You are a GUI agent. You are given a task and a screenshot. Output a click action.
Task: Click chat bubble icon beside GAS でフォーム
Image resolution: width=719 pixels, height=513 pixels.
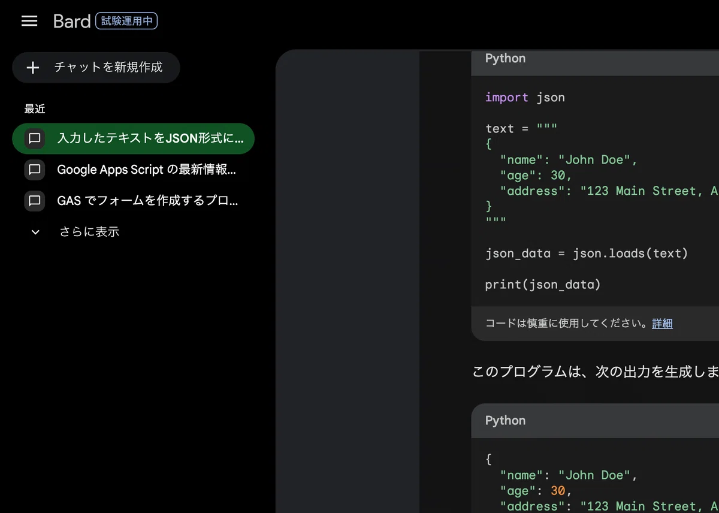click(35, 201)
